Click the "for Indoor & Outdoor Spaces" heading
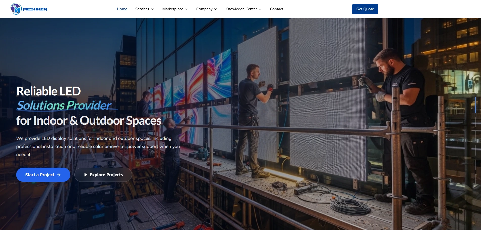 pos(89,120)
